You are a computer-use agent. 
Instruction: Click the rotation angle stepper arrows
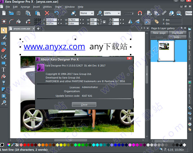coord(122,20)
